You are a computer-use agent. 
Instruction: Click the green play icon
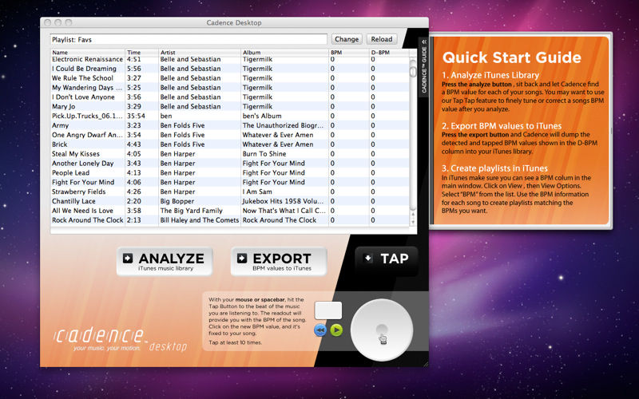click(336, 330)
